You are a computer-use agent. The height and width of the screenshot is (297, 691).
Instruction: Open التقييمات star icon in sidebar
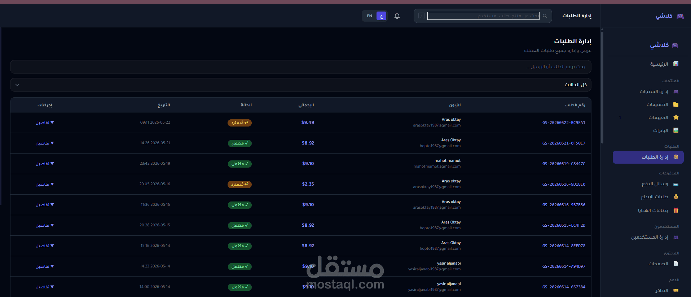676,118
